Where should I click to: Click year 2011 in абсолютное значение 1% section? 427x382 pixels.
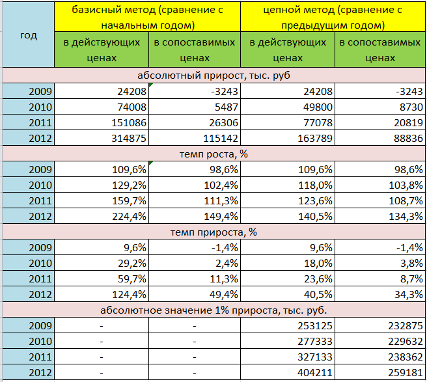pyautogui.click(x=29, y=357)
